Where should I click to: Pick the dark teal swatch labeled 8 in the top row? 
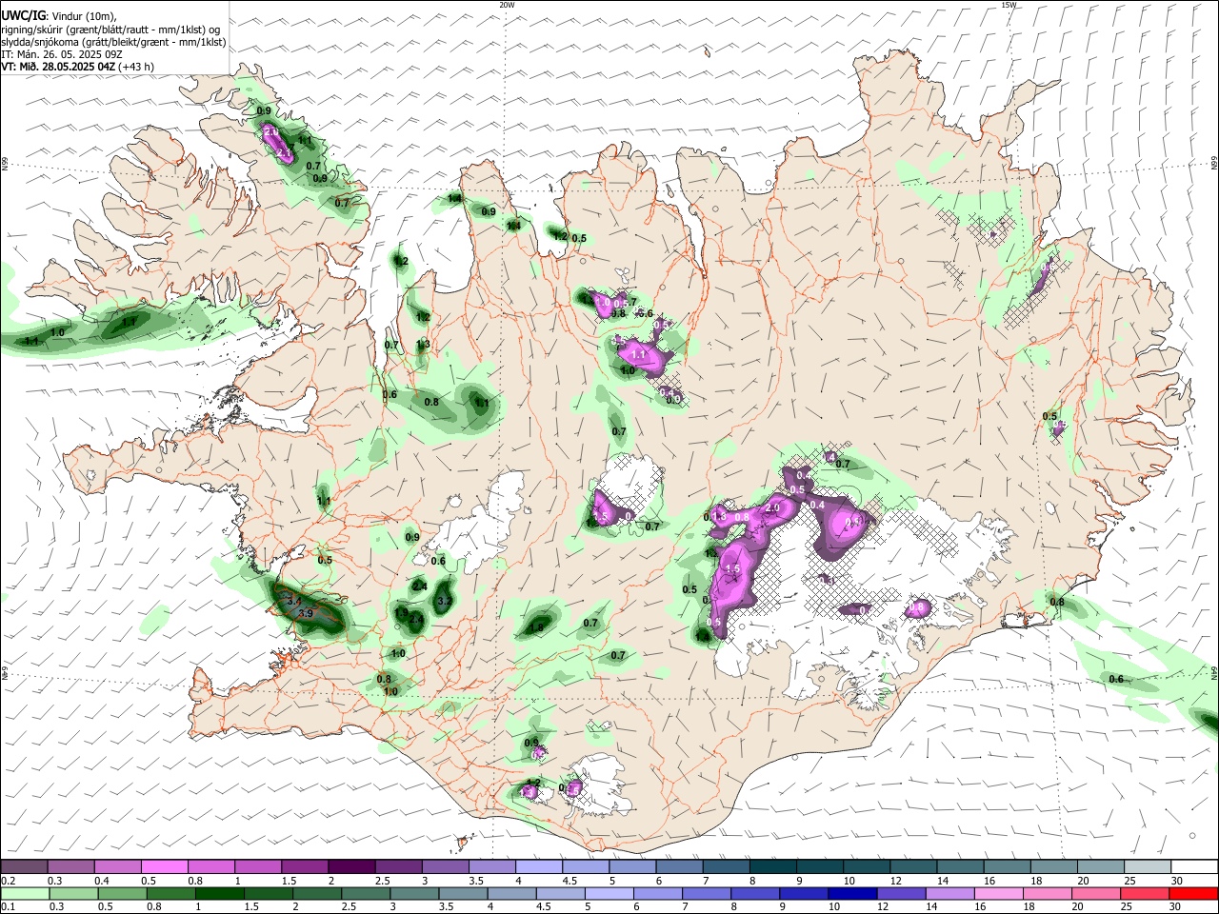772,866
